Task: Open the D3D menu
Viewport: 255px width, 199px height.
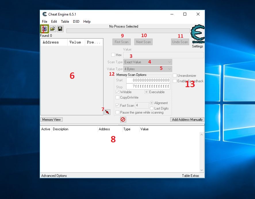Action: (76, 22)
